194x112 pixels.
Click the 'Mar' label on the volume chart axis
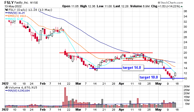(78, 110)
